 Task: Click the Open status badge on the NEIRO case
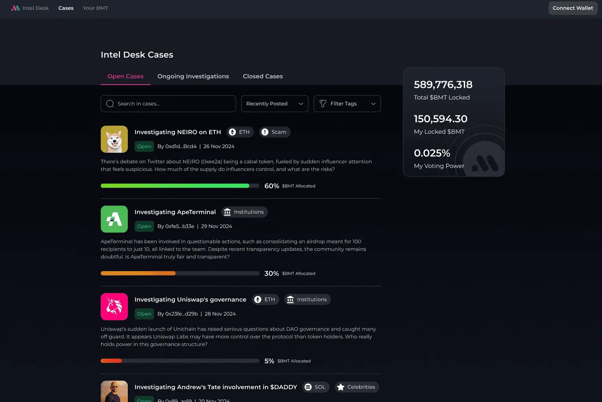tap(144, 146)
